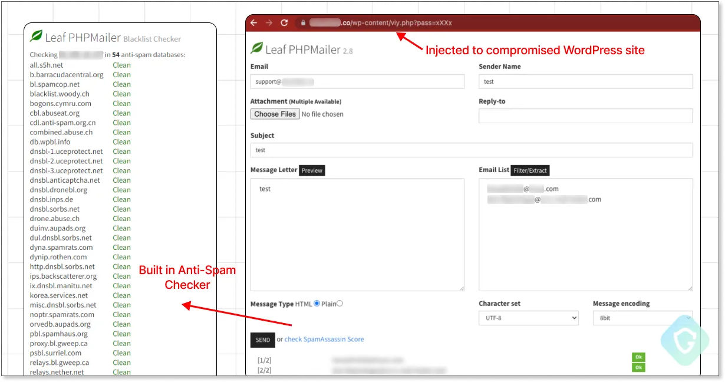Screen dimensions: 725x382
Task: Click the psbl.surriel.com entry
Action: tap(57, 353)
